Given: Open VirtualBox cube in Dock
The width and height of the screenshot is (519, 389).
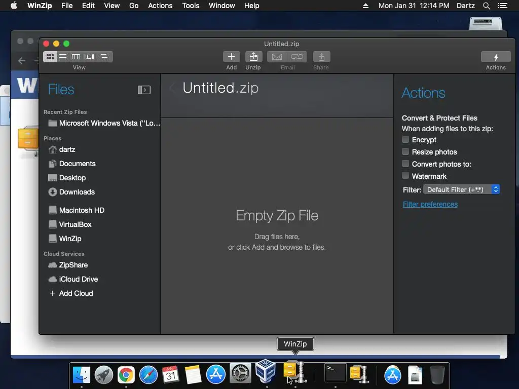Looking at the screenshot, I should coord(266,371).
